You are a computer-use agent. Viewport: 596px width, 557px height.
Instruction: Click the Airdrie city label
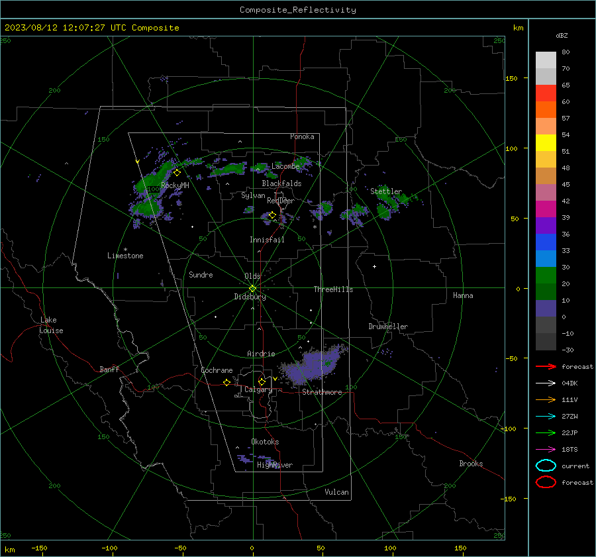click(261, 354)
